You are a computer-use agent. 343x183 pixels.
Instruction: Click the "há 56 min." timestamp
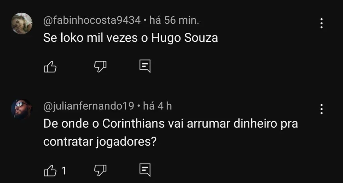174,21
